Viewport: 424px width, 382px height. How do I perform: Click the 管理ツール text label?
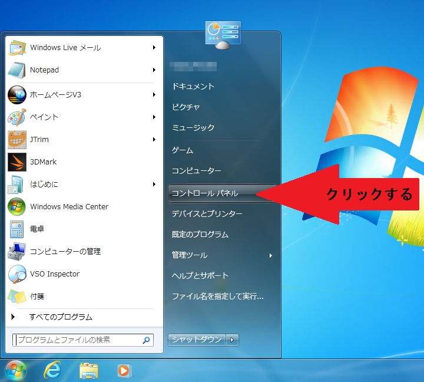click(x=190, y=255)
